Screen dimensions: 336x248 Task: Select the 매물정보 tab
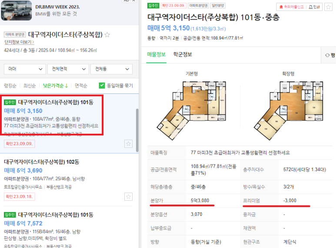[156, 54]
